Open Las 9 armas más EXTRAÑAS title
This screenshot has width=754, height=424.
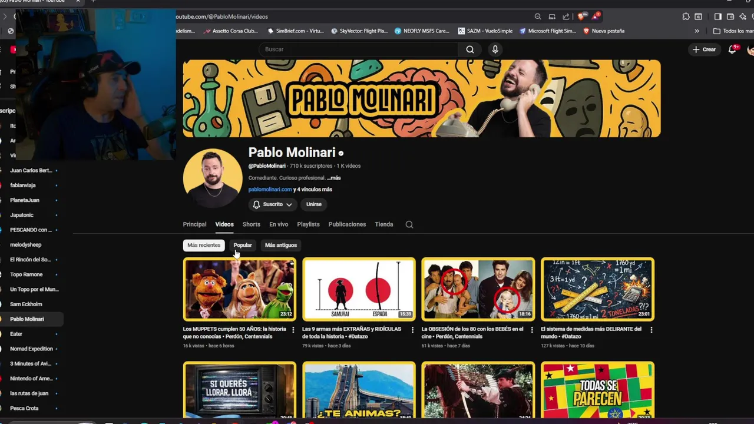352,333
